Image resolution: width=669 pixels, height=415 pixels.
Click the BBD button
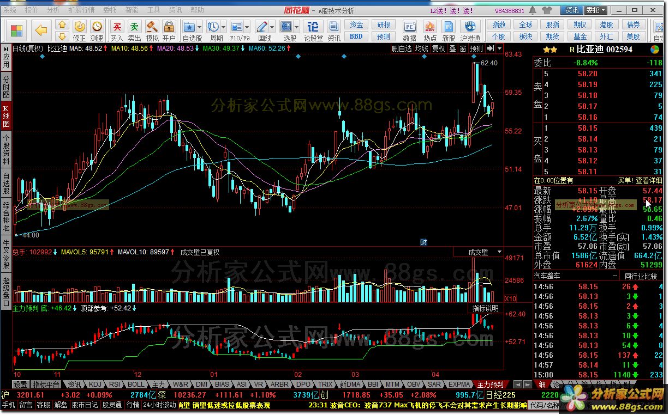click(356, 36)
